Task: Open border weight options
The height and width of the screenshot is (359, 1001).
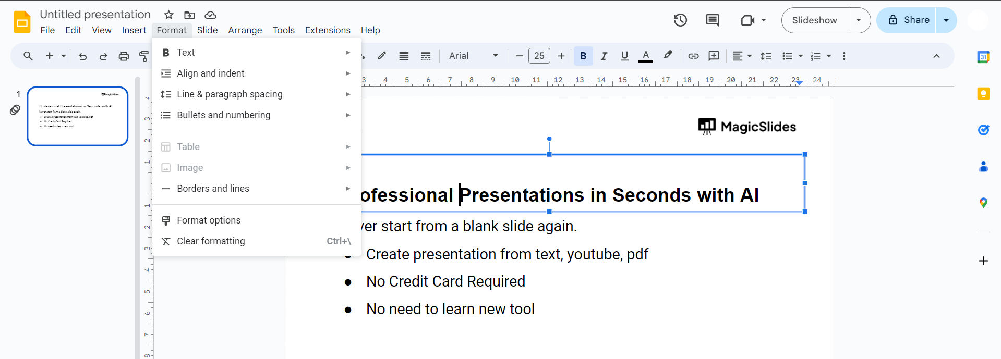Action: (404, 56)
